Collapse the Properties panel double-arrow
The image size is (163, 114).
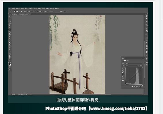(142, 58)
